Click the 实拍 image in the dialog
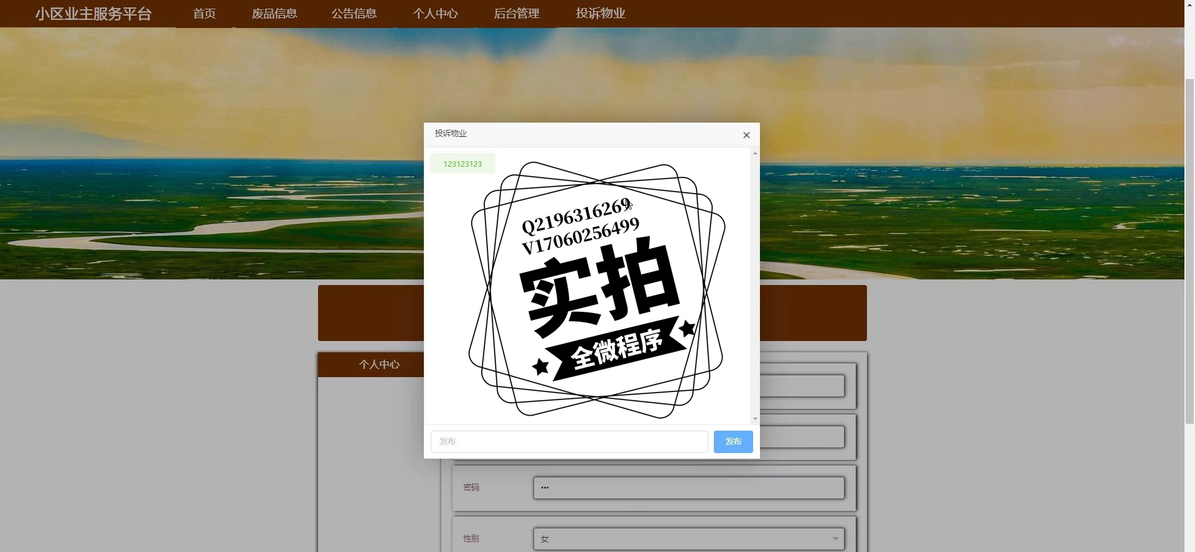The height and width of the screenshot is (552, 1195). [597, 289]
